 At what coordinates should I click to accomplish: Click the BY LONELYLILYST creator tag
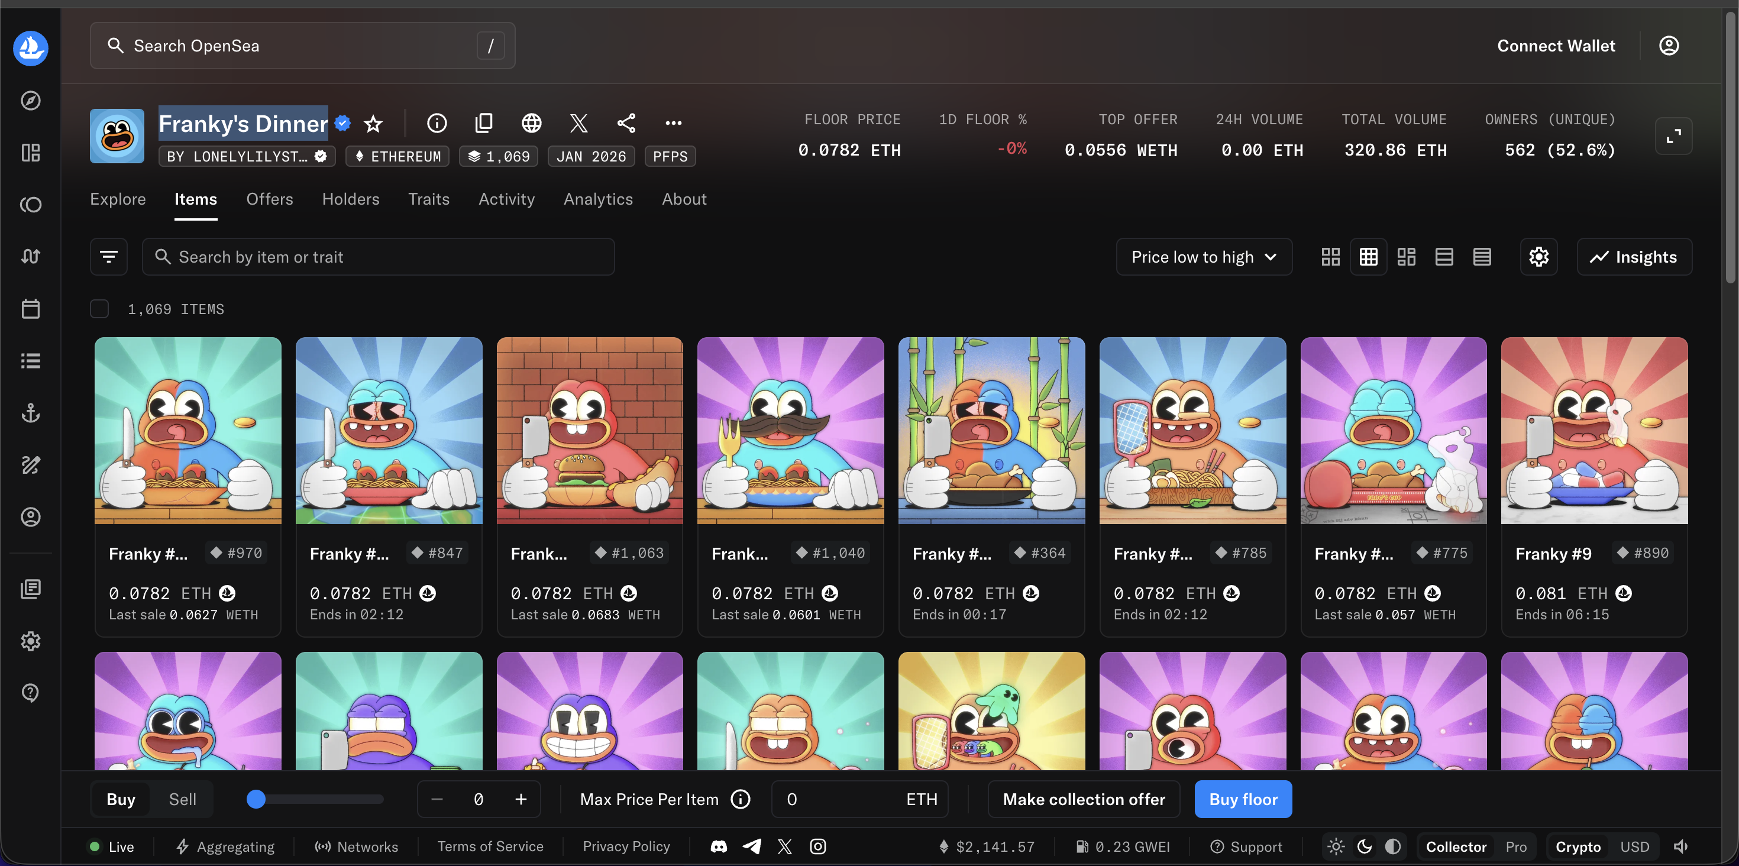tap(247, 157)
